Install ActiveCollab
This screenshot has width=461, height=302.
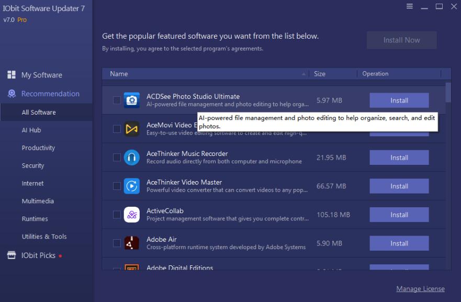tap(399, 215)
